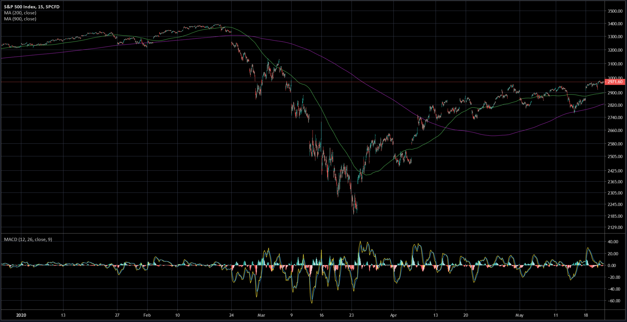Click the 23 March date label
The image size is (627, 322).
pyautogui.click(x=351, y=315)
